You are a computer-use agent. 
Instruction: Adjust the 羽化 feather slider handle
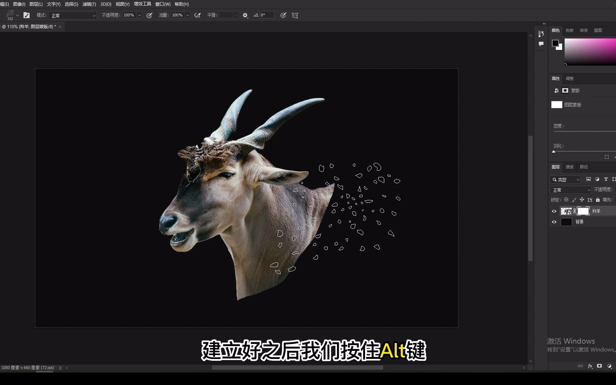(554, 152)
